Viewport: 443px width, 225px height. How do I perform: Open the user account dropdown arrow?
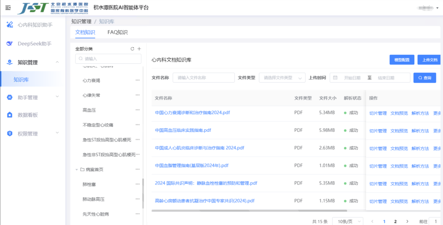(438, 8)
